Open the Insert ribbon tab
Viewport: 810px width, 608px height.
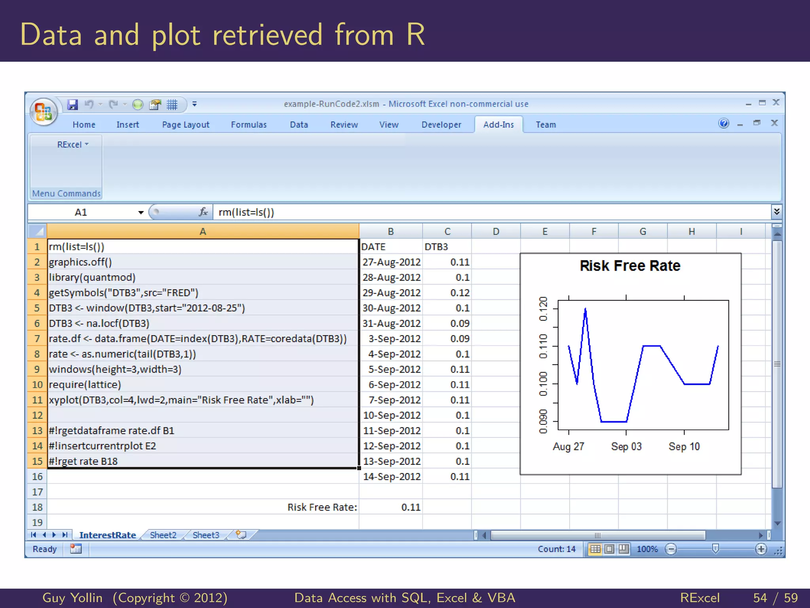[128, 125]
